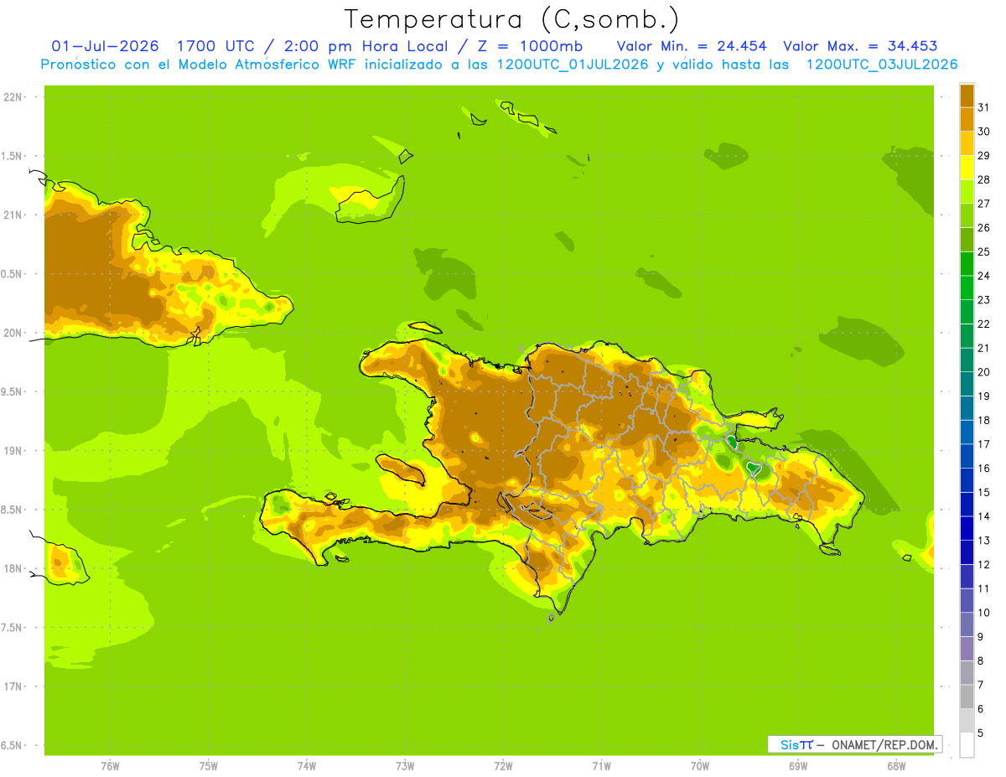Click the longitude axis label "75W"
This screenshot has width=1006, height=777.
(208, 766)
